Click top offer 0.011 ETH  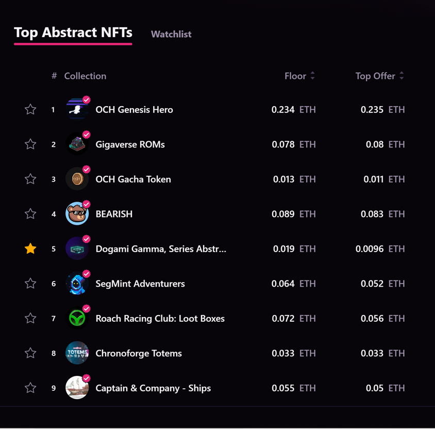384,179
